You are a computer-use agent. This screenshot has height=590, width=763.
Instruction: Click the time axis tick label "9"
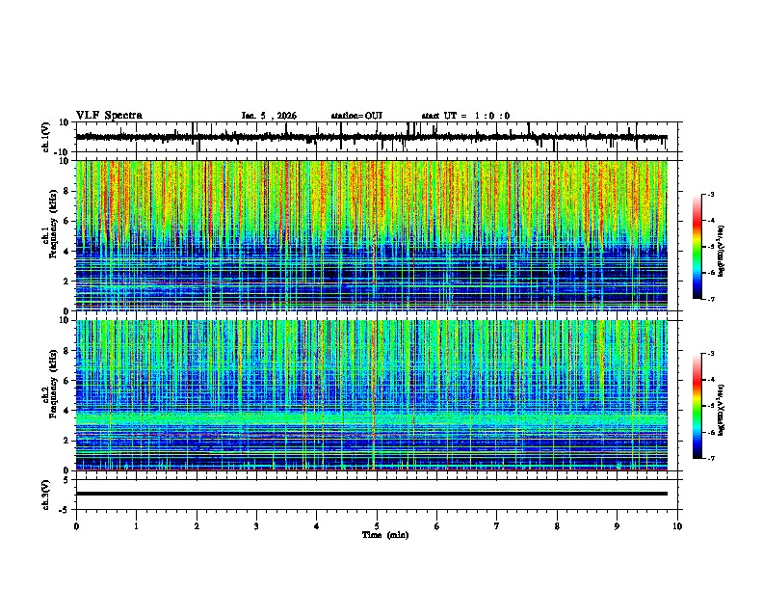click(617, 526)
